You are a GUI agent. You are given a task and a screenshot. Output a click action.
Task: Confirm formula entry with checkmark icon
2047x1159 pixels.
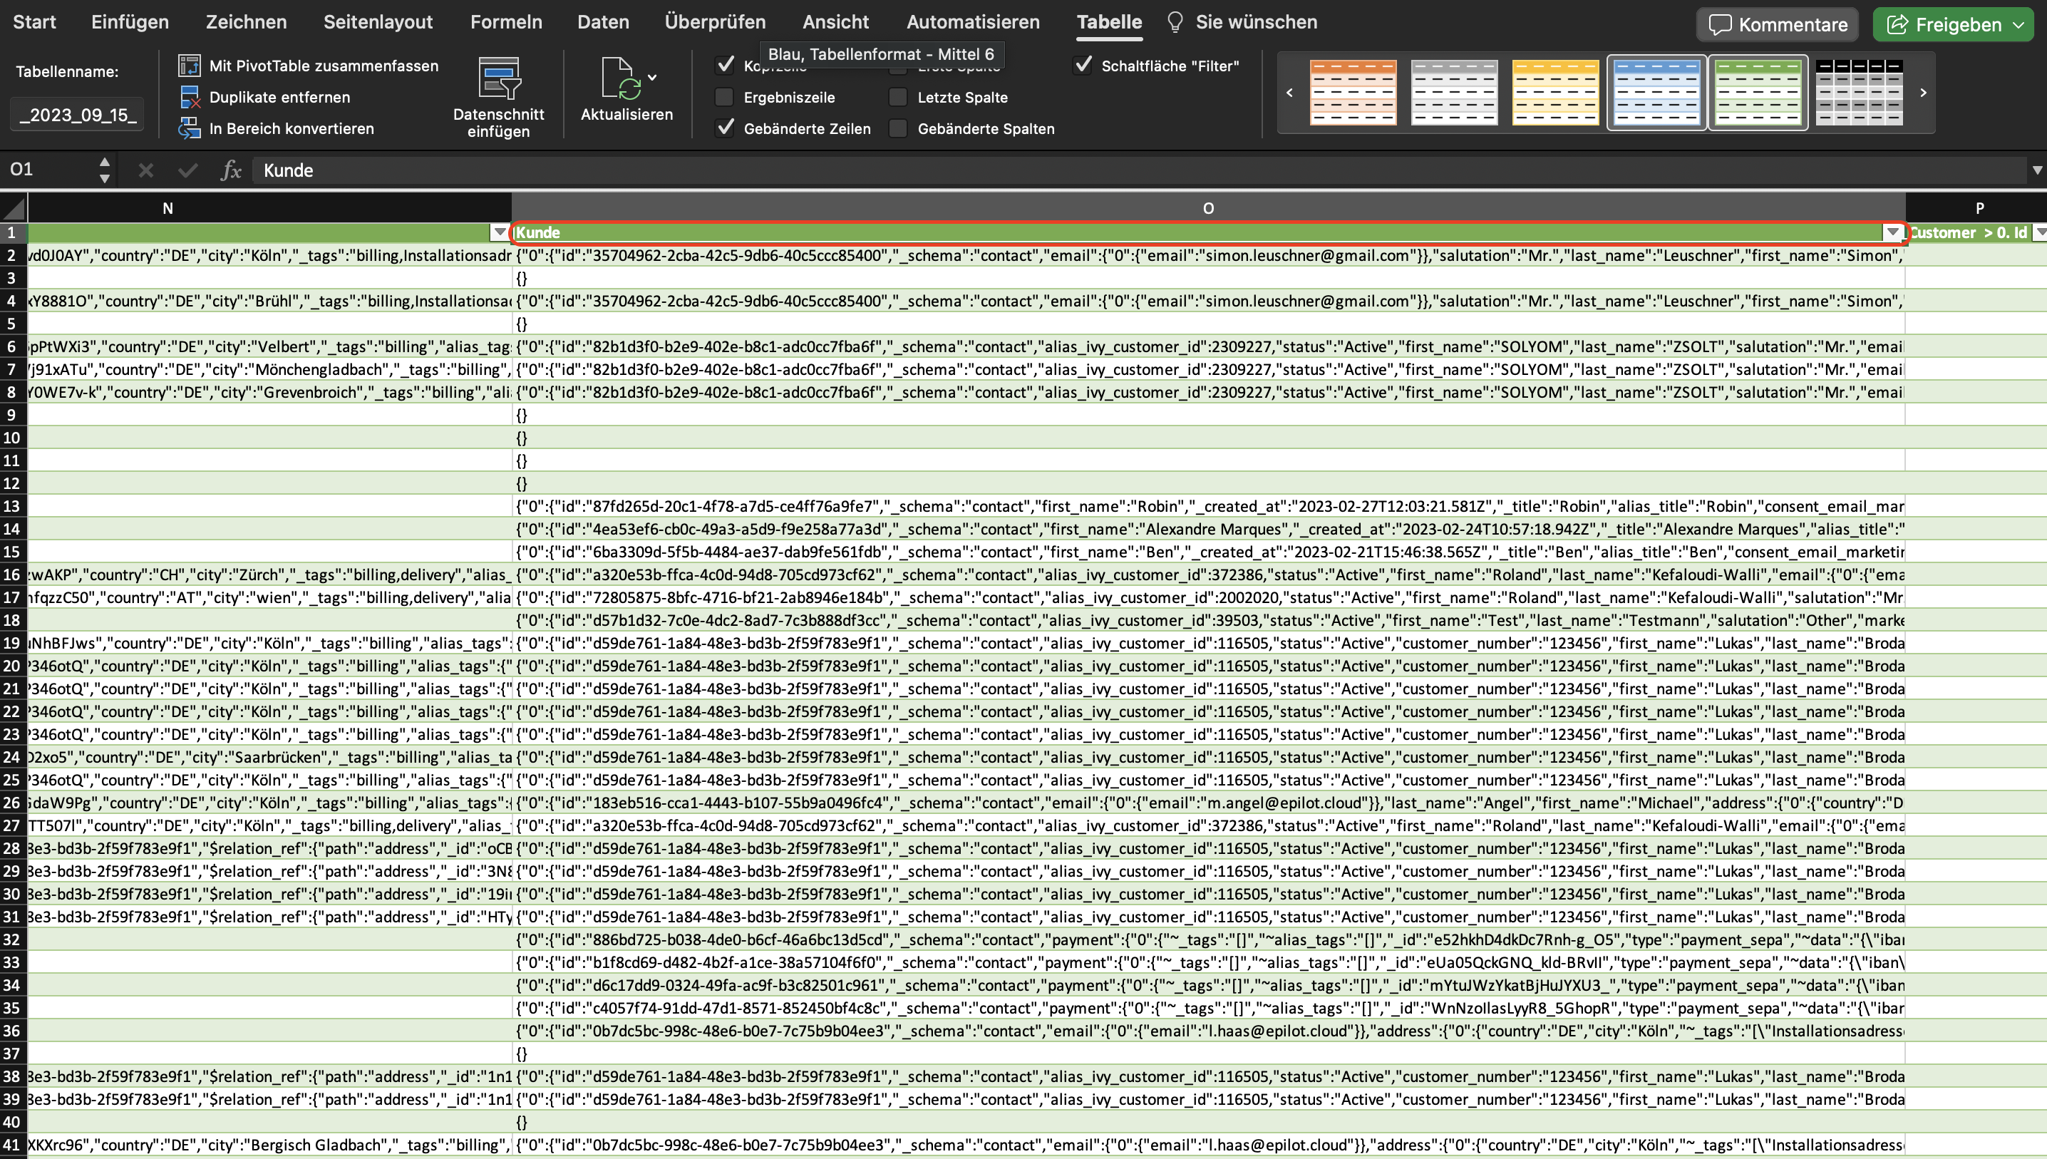coord(188,170)
